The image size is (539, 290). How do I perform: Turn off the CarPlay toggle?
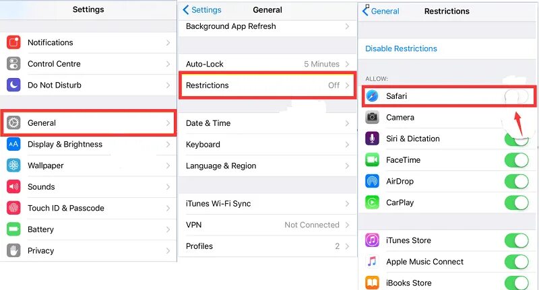pos(516,203)
